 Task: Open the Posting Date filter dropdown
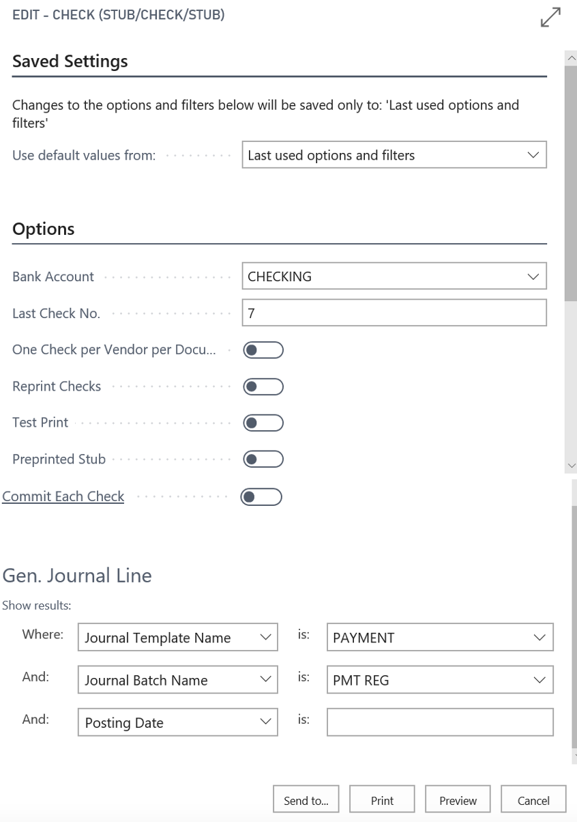267,722
